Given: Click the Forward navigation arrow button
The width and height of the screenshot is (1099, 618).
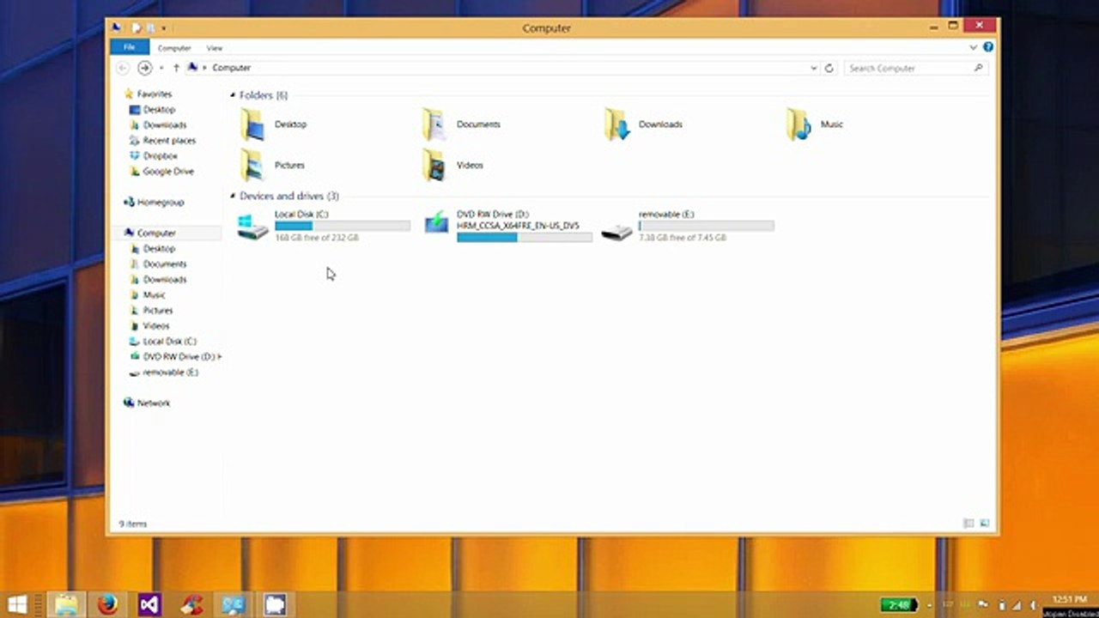Looking at the screenshot, I should (144, 68).
